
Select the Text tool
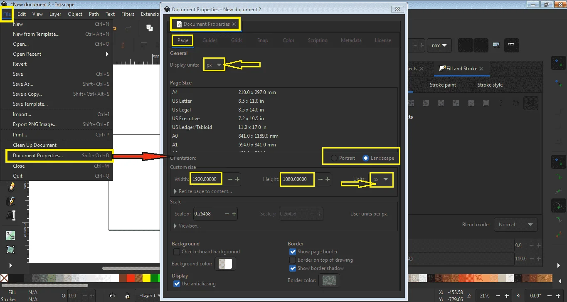10,215
